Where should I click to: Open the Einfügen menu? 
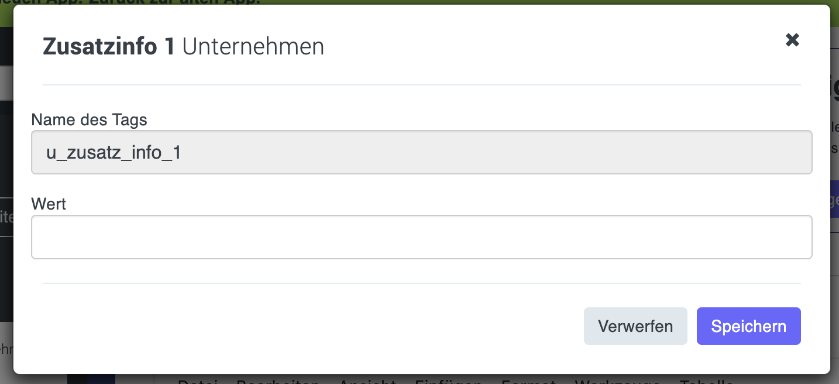(448, 380)
